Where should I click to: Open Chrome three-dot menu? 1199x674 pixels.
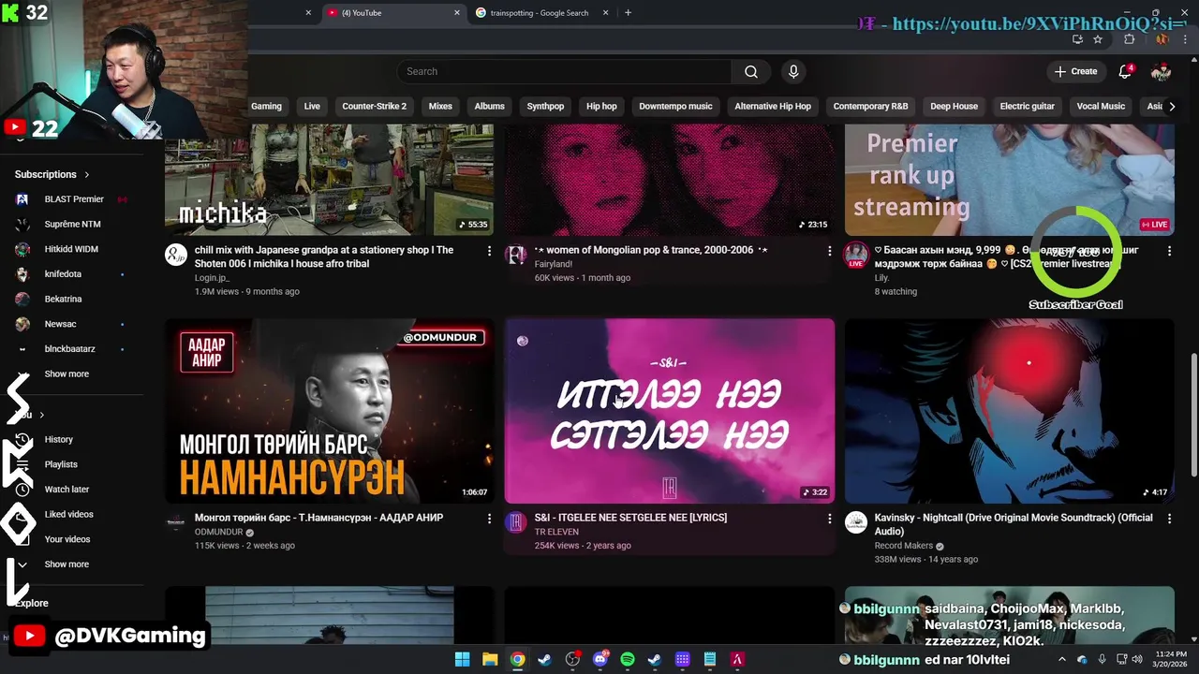pyautogui.click(x=1184, y=39)
